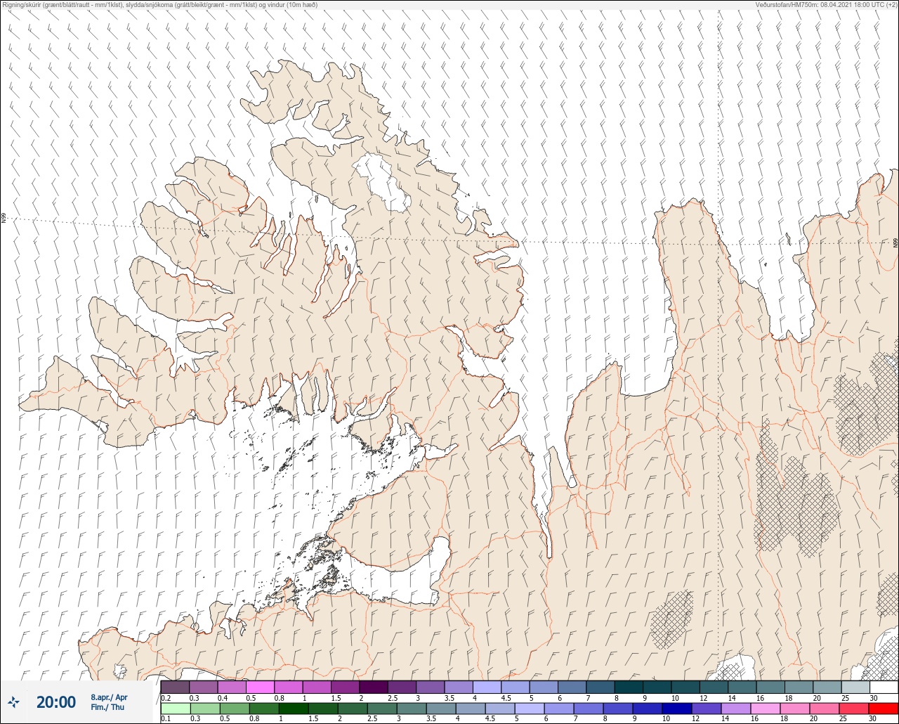Click the wind compass icon beside 20:00
Image resolution: width=899 pixels, height=724 pixels.
point(14,702)
